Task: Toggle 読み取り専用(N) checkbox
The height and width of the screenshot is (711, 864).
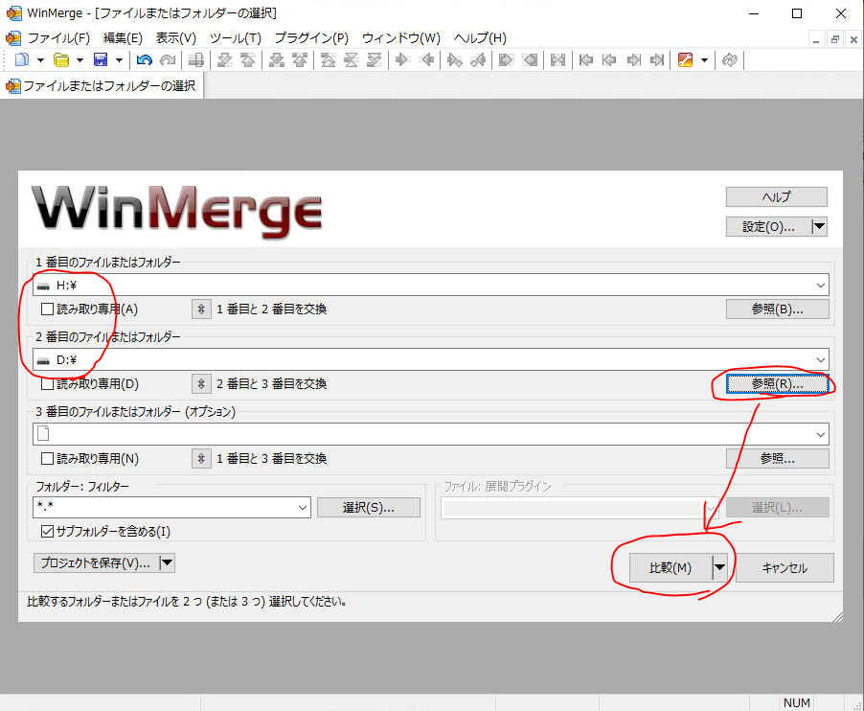Action: click(47, 459)
